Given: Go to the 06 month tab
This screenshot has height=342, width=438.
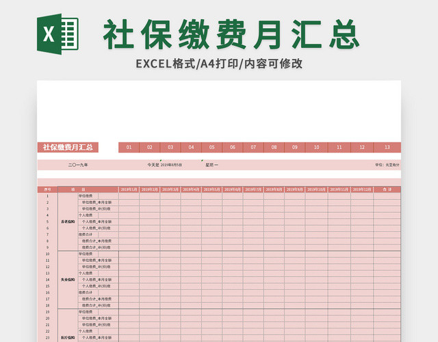Looking at the screenshot, I should click(x=233, y=147).
